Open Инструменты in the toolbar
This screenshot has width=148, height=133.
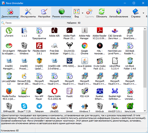tap(28, 13)
